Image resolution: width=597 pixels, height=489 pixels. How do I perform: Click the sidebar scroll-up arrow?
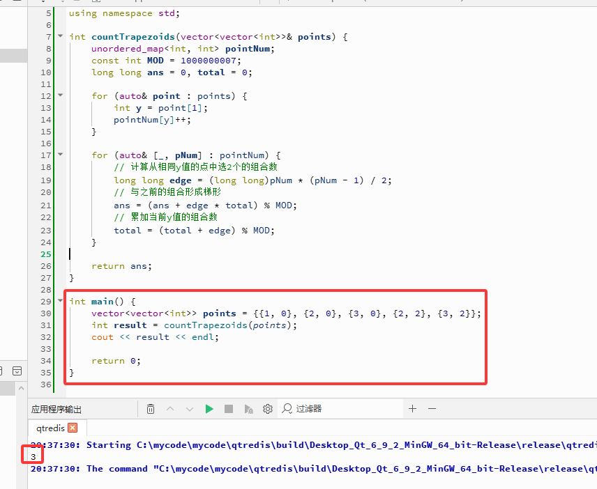coord(22,388)
